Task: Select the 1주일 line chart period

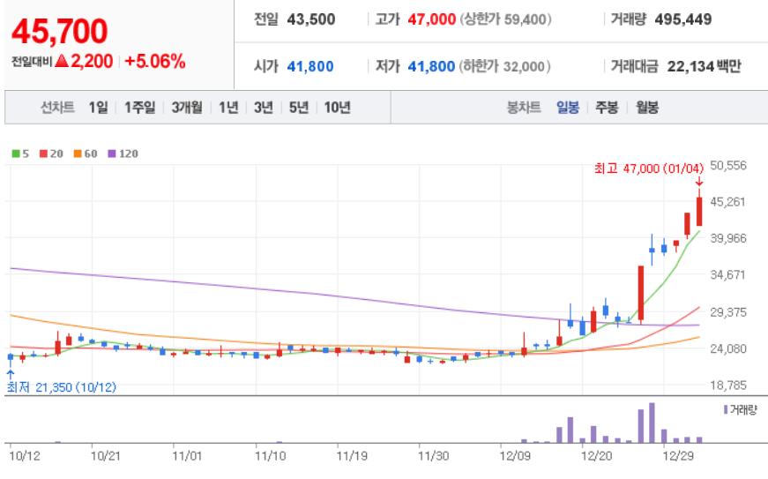Action: point(139,108)
